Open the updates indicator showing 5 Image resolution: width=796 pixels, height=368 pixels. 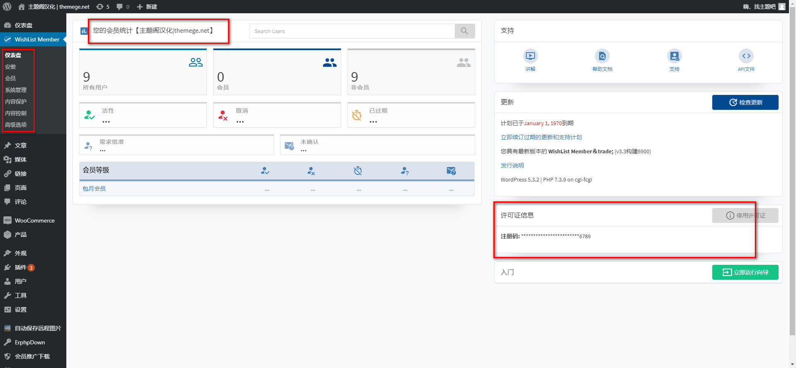point(103,7)
